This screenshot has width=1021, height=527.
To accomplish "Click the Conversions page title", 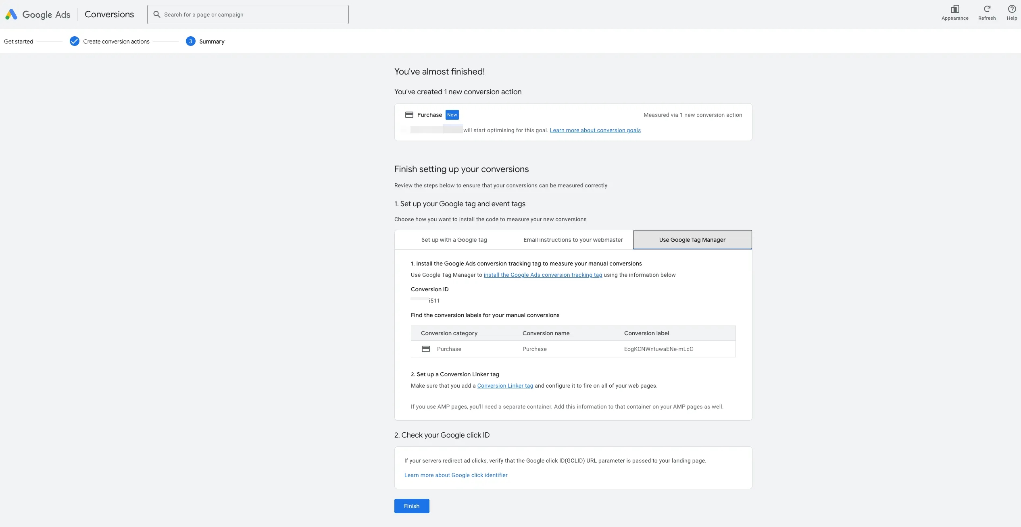I will click(109, 15).
